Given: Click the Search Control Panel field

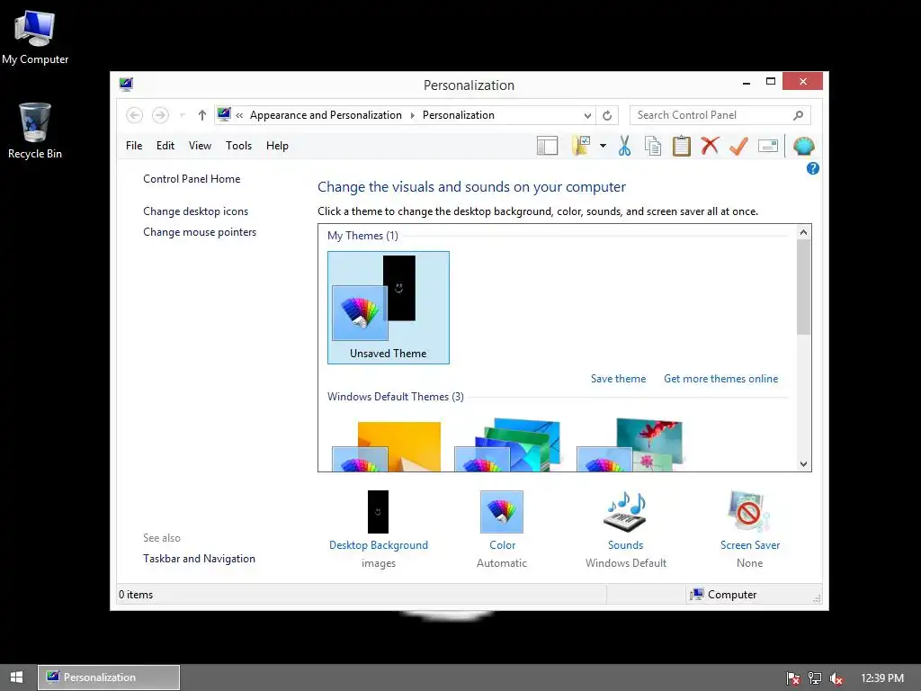Looking at the screenshot, I should [720, 115].
